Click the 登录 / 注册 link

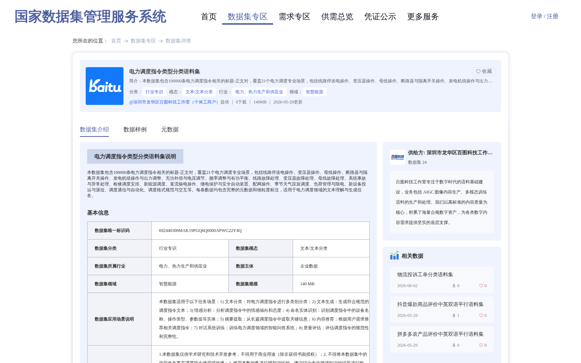(545, 16)
